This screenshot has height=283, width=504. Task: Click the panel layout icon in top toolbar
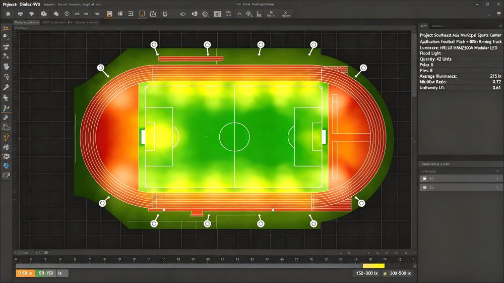pyautogui.click(x=217, y=14)
